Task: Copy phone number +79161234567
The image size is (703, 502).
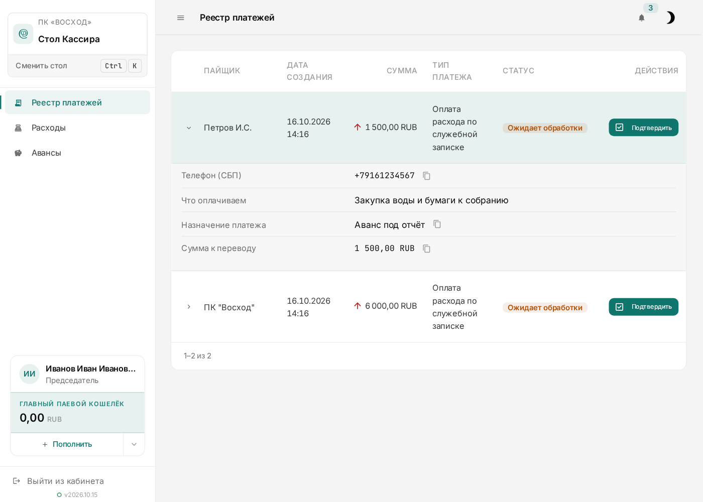Action: pos(426,176)
